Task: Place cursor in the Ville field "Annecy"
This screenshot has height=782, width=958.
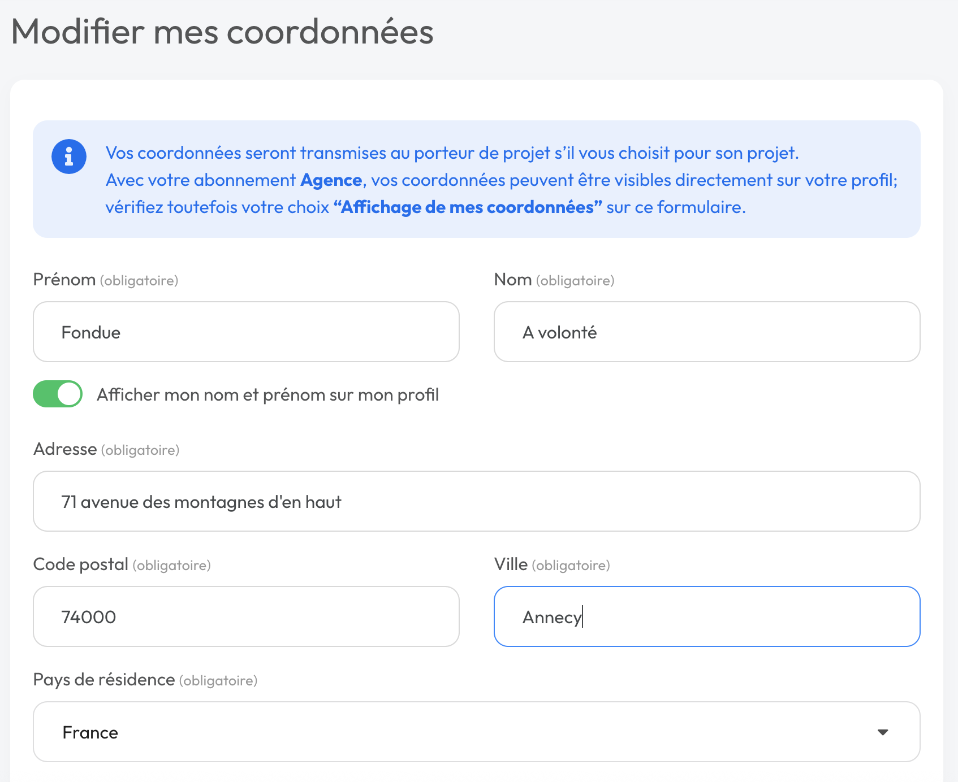Action: coord(707,616)
